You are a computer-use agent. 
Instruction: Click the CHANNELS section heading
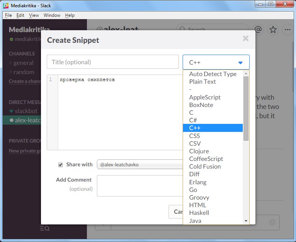point(22,54)
